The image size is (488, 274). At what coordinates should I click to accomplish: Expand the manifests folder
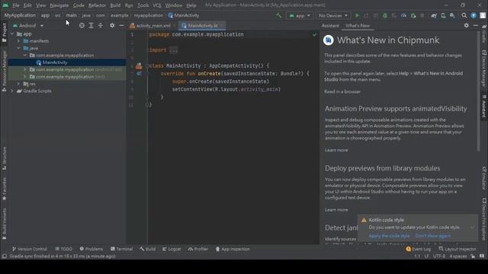[x=18, y=41]
